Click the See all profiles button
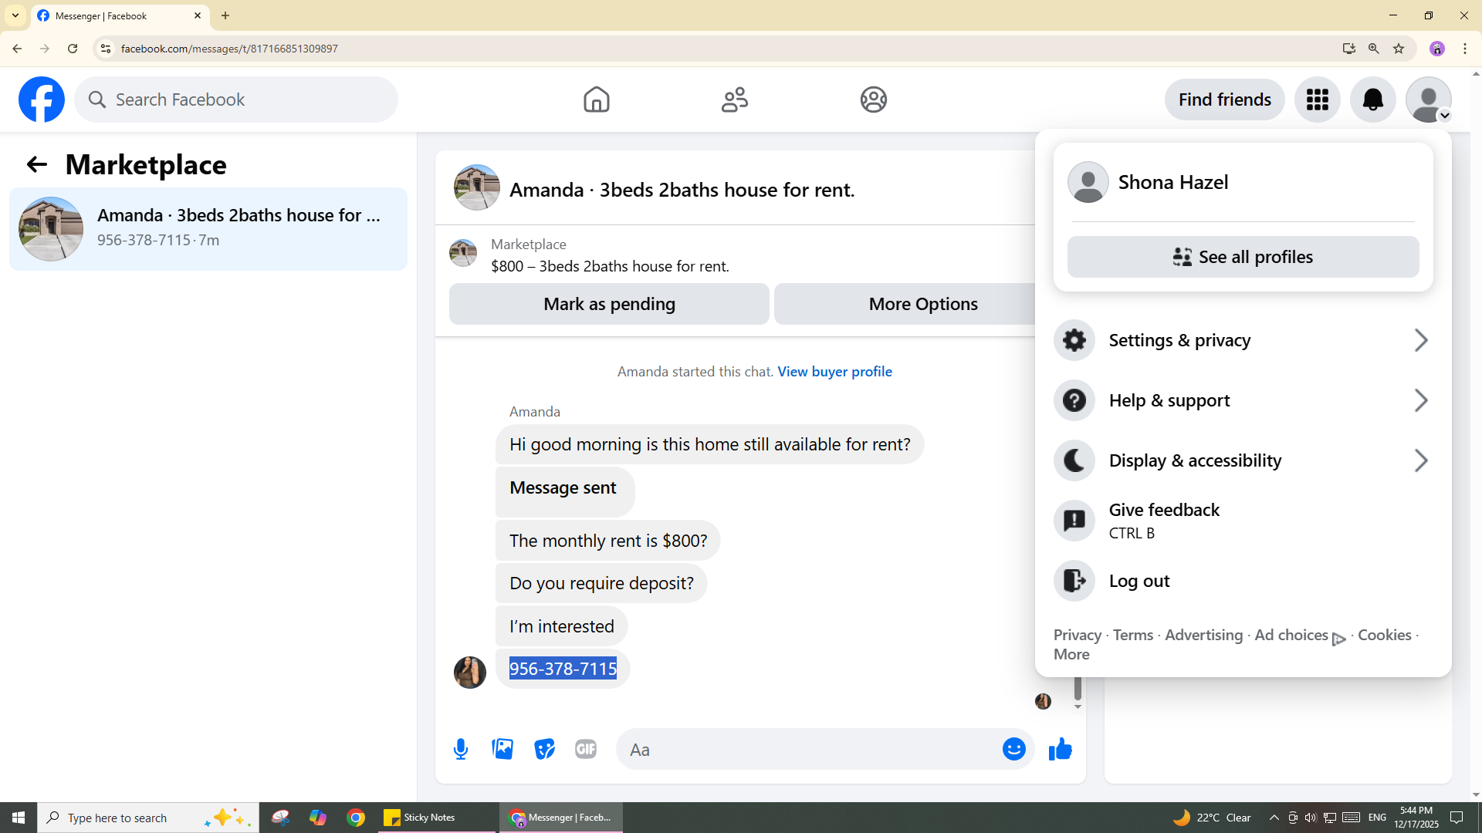 (x=1243, y=257)
